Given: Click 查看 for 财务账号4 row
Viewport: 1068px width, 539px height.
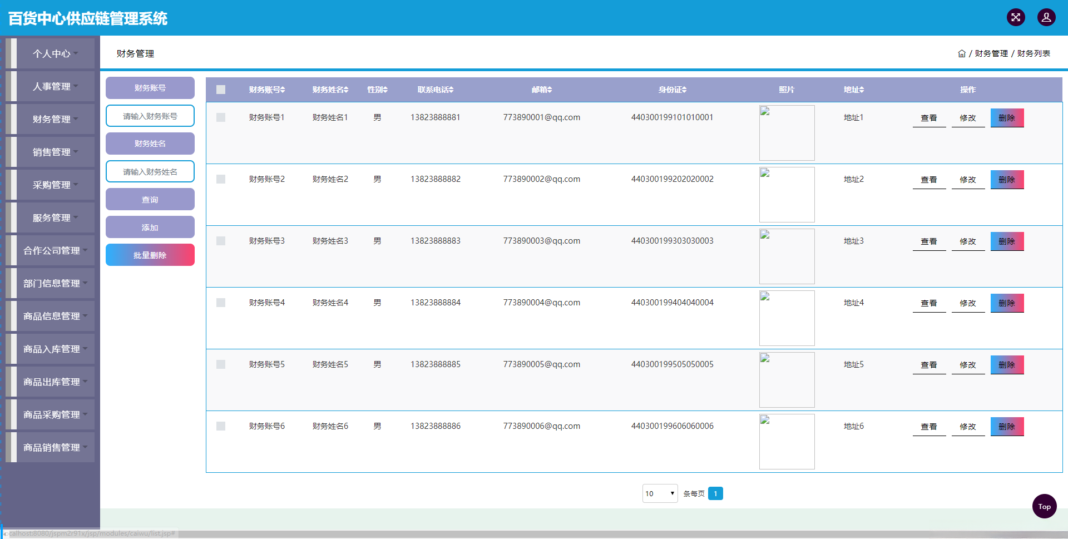Looking at the screenshot, I should click(929, 303).
